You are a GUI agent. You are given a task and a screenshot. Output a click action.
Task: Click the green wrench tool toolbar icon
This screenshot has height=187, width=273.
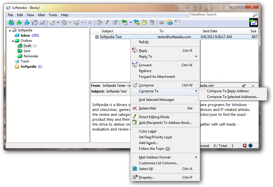pos(125,22)
